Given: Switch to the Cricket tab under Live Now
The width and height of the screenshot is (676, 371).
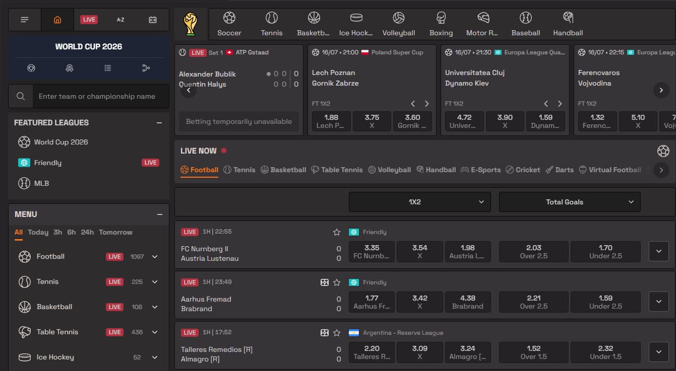Looking at the screenshot, I should tap(523, 170).
